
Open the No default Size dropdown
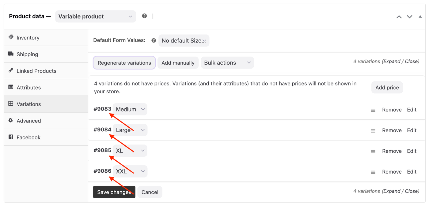184,40
